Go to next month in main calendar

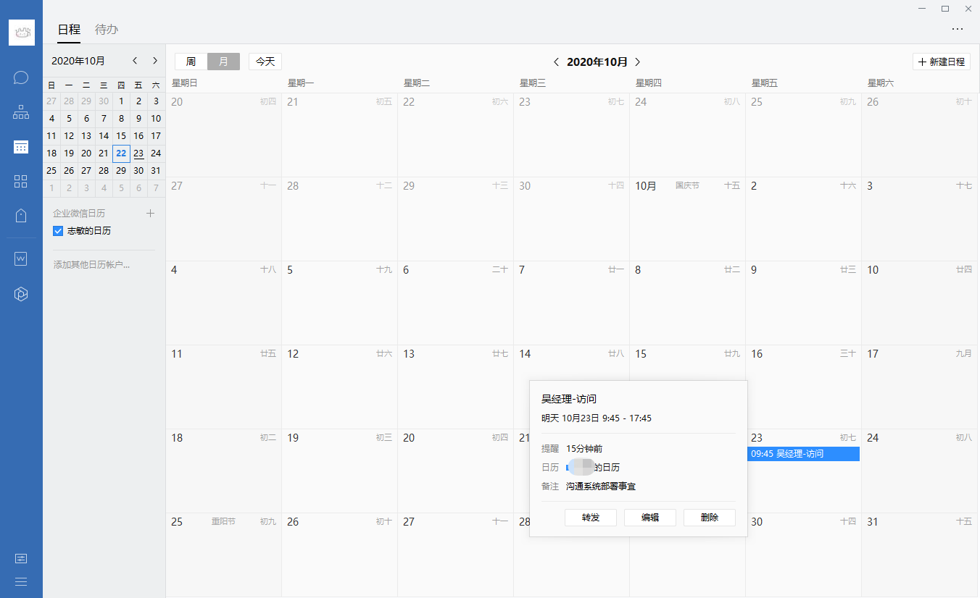[x=638, y=62]
